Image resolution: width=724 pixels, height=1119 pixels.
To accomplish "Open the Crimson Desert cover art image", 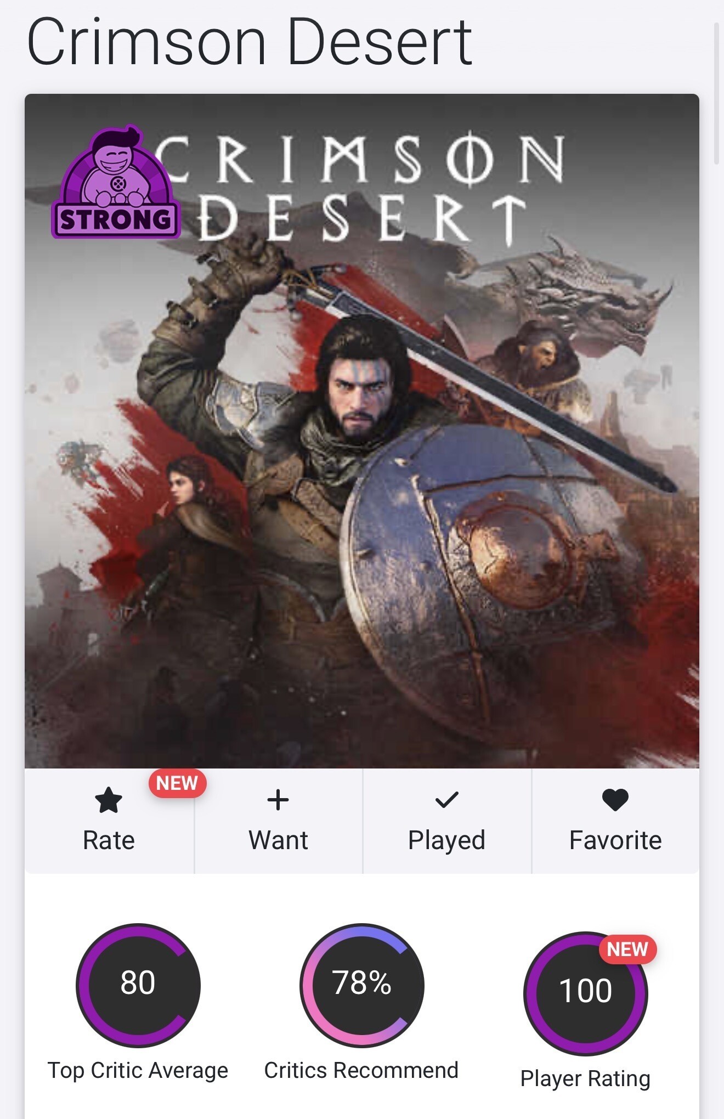I will tap(362, 431).
